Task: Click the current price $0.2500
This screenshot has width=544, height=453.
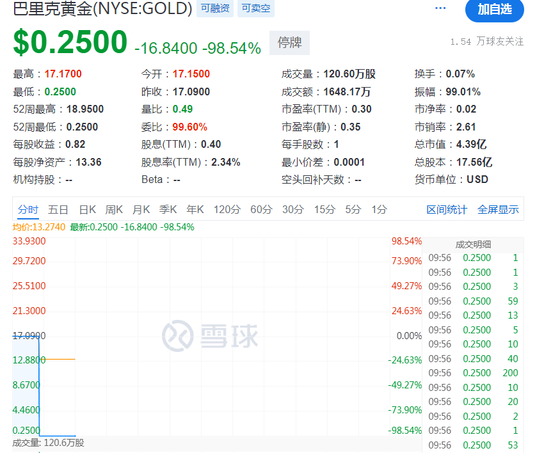Action: 70,42
